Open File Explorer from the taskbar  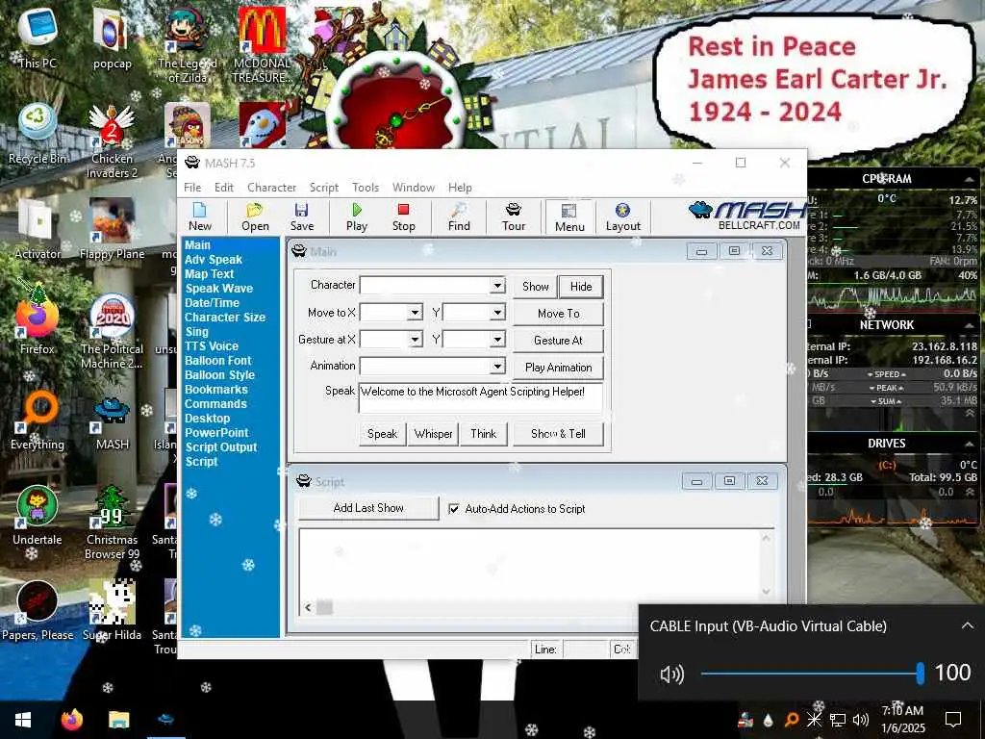pos(118,720)
